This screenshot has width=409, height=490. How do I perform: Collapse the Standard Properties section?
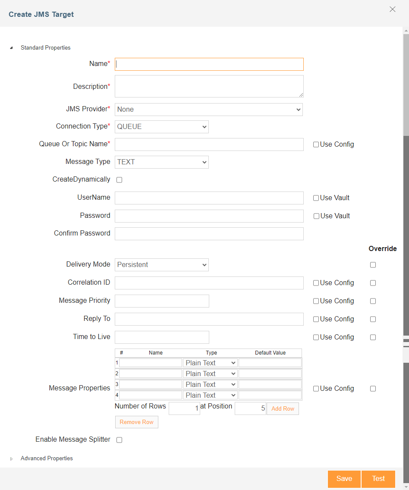11,48
